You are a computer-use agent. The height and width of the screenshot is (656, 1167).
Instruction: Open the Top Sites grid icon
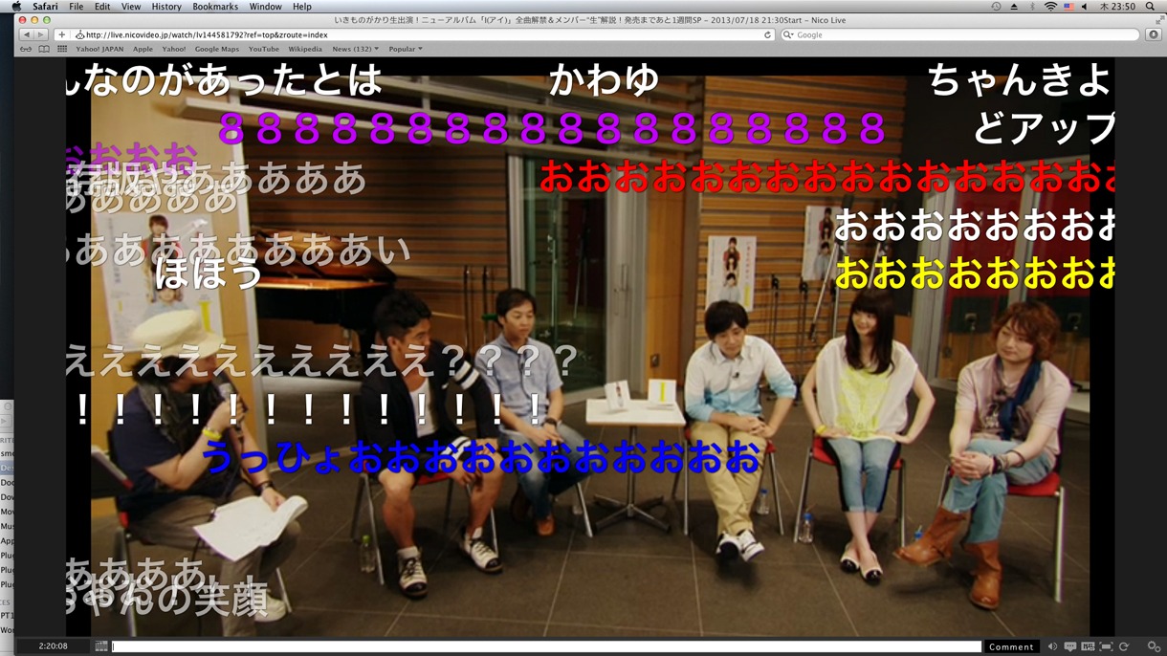(62, 49)
